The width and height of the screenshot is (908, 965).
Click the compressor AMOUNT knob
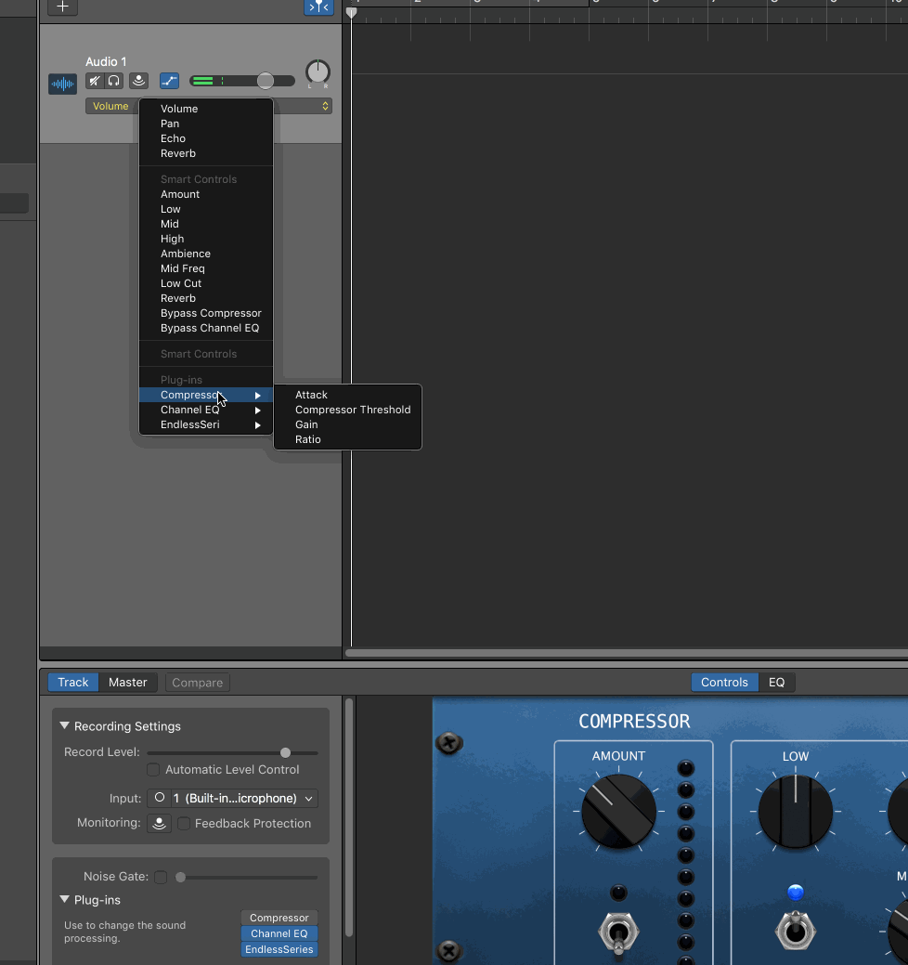tap(619, 811)
